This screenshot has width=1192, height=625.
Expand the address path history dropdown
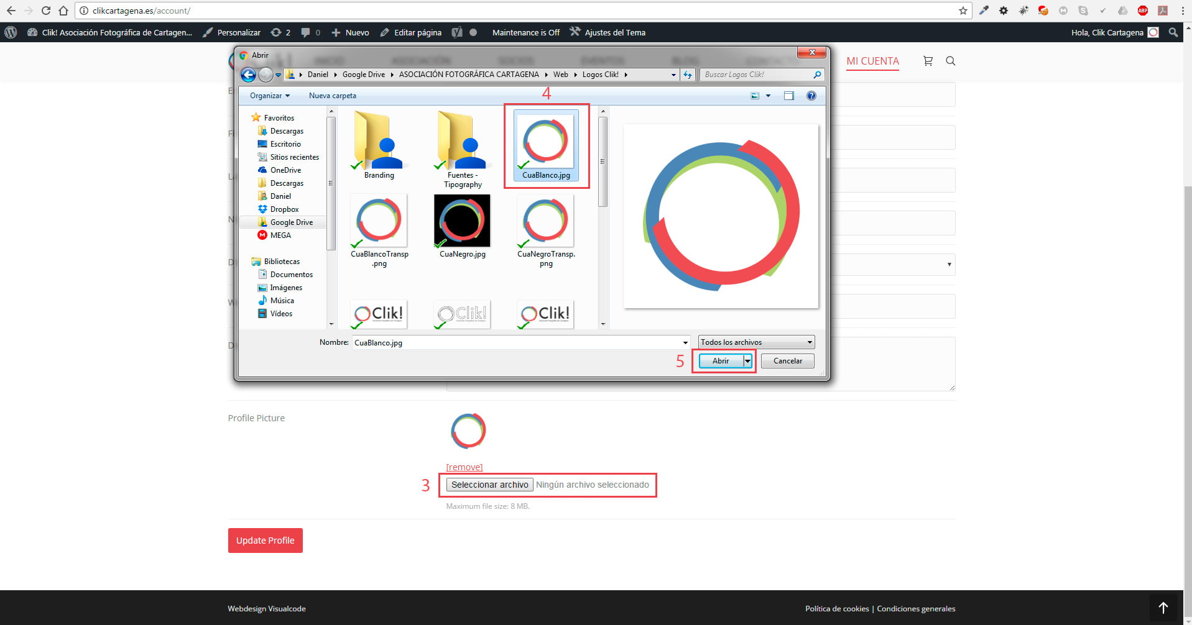point(673,75)
